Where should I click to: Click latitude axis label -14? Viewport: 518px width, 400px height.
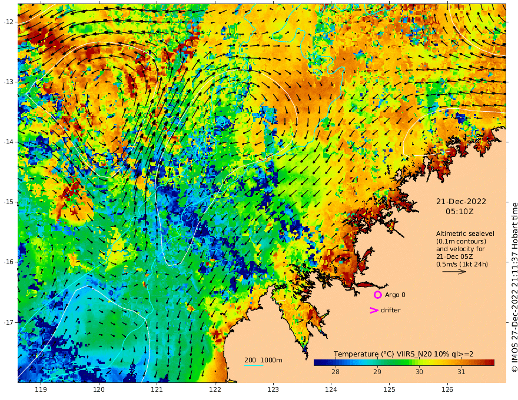click(x=9, y=142)
